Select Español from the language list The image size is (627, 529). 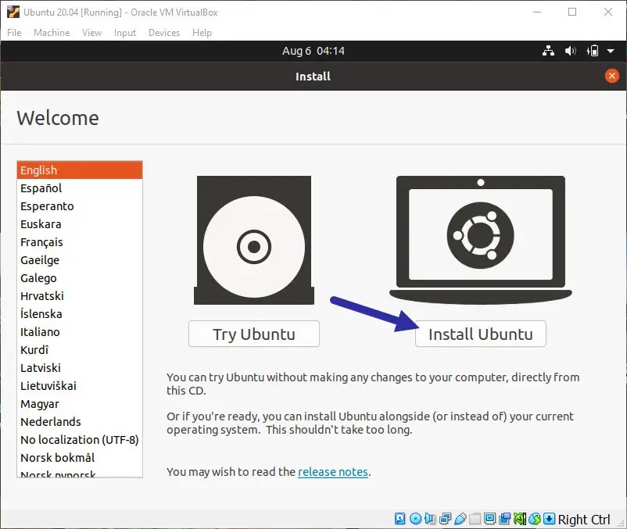[x=41, y=188]
